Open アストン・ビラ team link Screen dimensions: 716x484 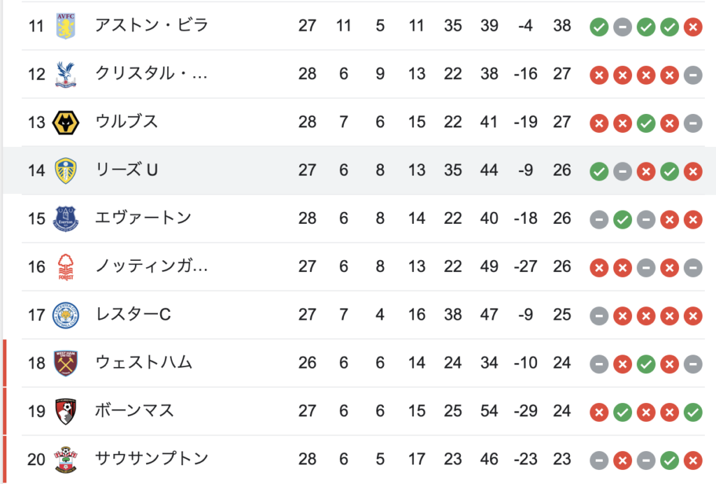pos(152,25)
